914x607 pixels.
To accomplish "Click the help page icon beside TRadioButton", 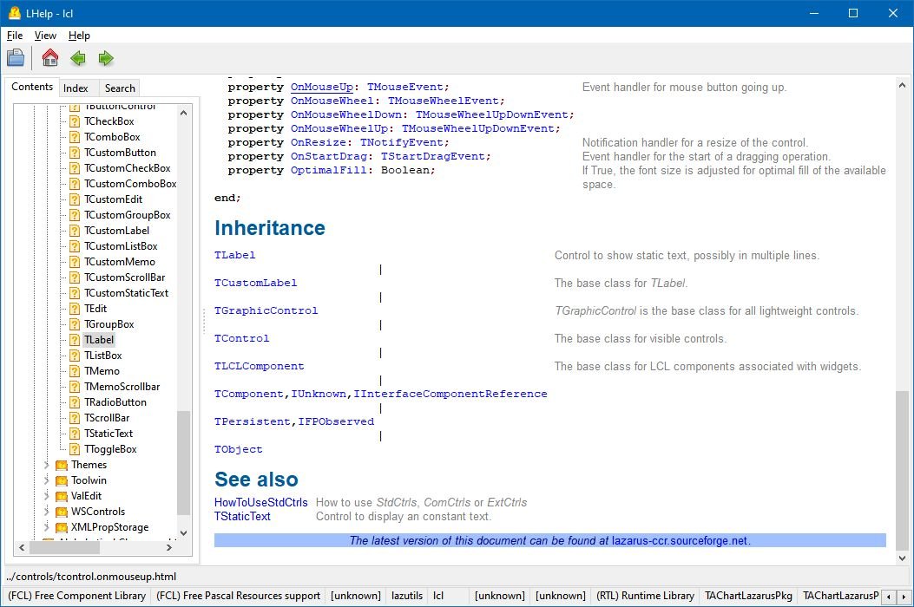I will 75,402.
